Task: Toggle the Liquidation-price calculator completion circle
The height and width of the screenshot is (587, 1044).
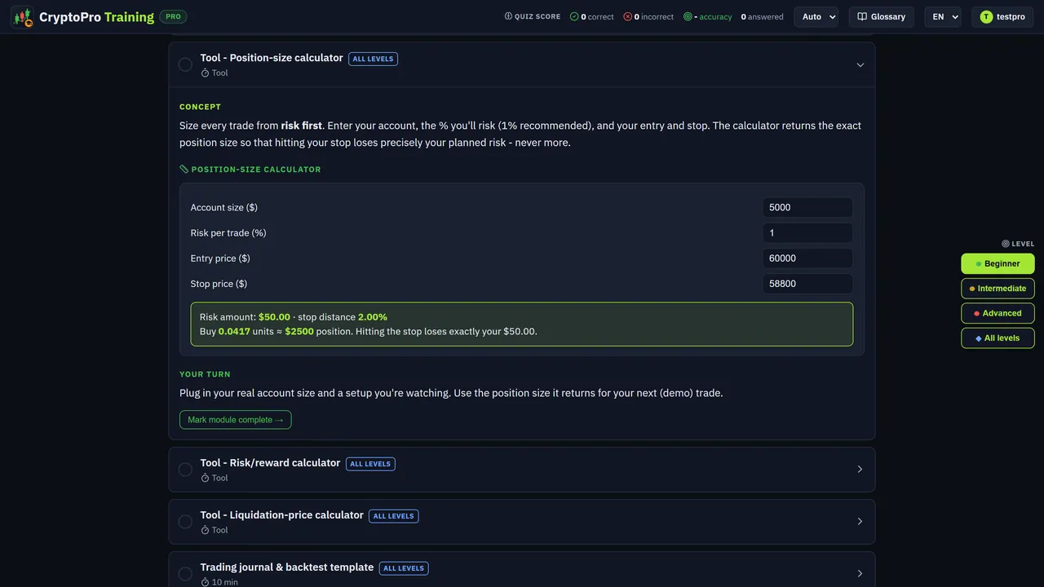Action: tap(185, 522)
